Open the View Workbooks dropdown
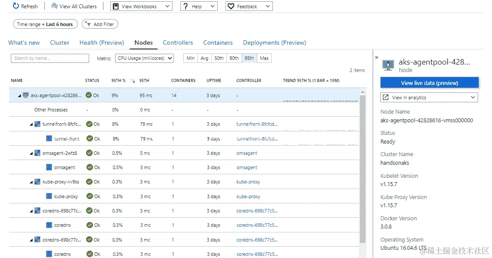 coord(141,6)
